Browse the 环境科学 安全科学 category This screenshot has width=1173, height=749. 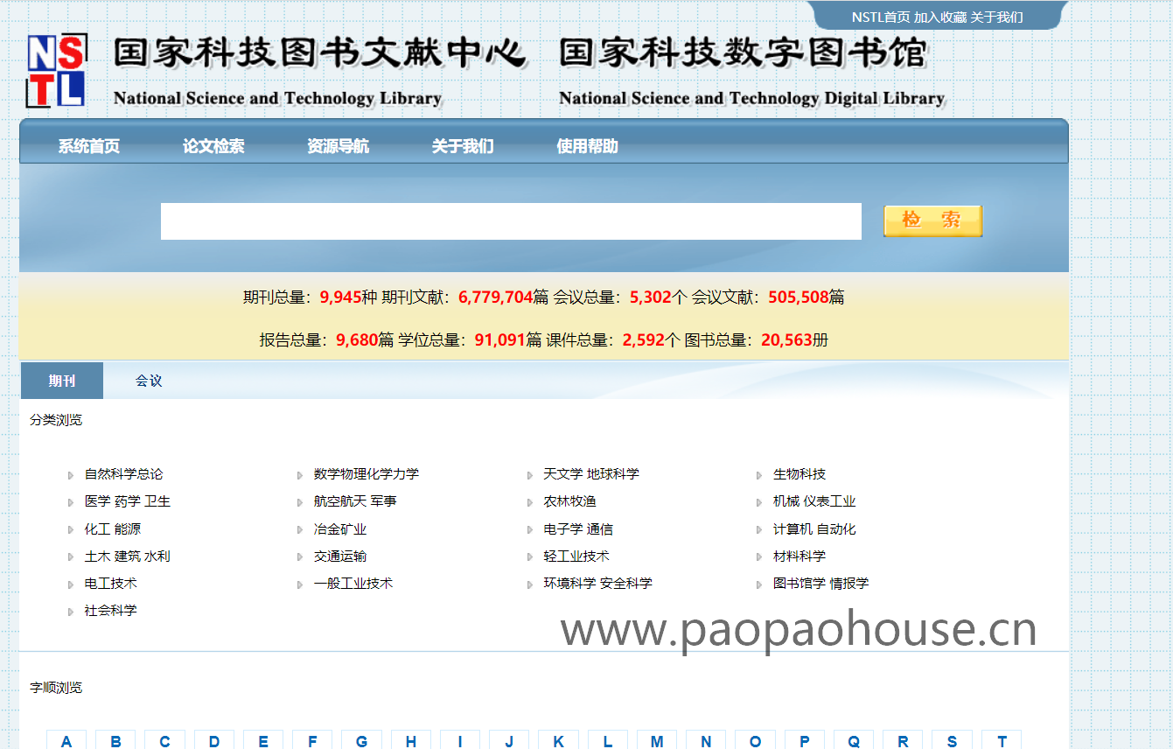598,584
